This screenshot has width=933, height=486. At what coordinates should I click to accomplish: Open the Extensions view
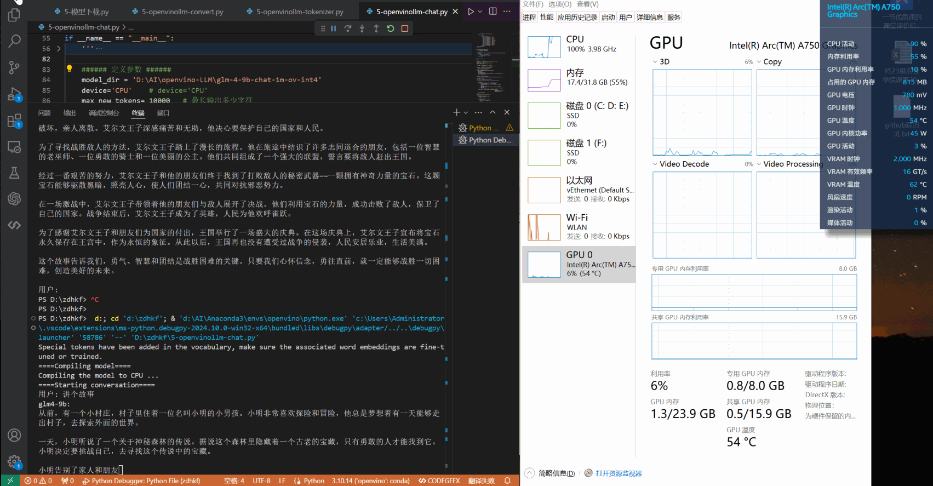coord(14,121)
